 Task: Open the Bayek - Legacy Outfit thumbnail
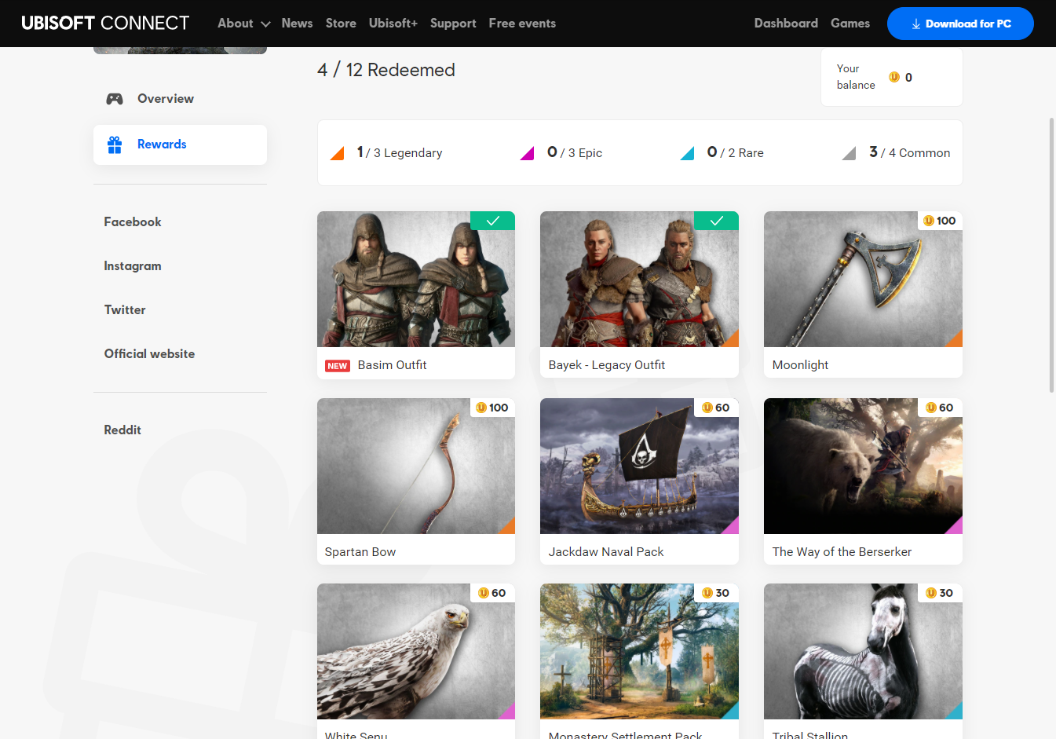[x=639, y=280]
